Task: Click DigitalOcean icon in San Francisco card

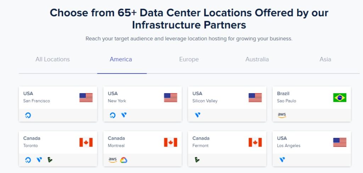Action: point(28,115)
